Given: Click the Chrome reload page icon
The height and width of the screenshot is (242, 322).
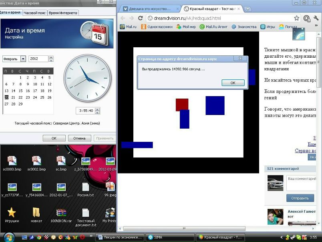Looking at the screenshot, I should tap(141, 18).
